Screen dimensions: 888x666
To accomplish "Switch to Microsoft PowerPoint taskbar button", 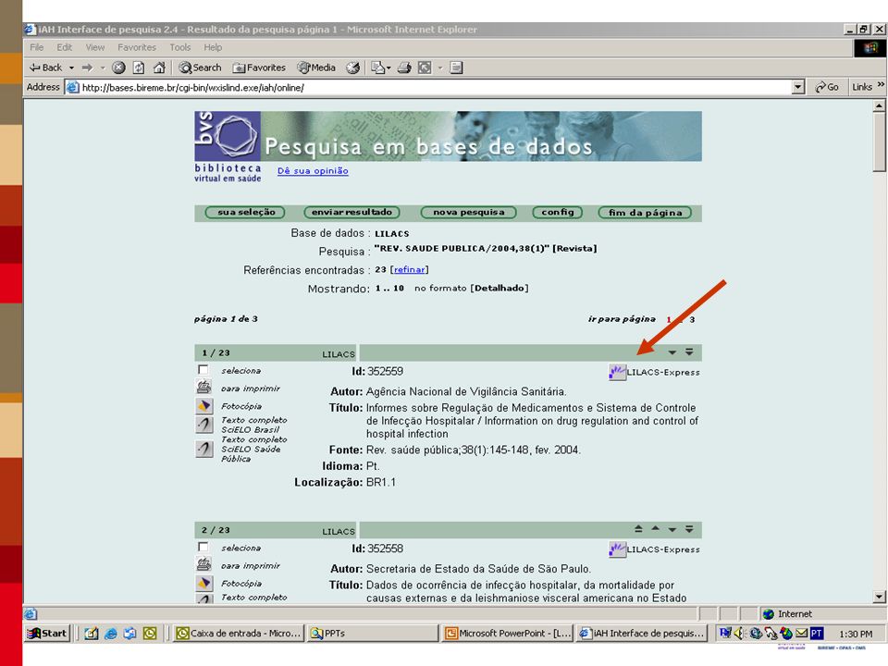I will (x=508, y=633).
